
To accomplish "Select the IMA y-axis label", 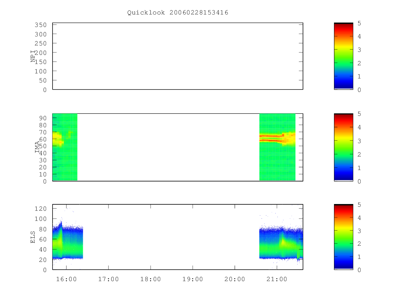I will coord(37,147).
